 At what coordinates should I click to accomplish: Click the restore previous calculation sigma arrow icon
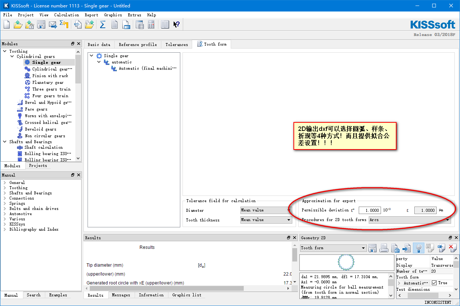(x=64, y=24)
